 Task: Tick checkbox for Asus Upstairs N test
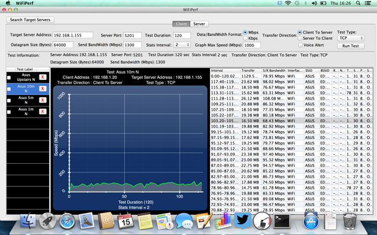(x=9, y=78)
